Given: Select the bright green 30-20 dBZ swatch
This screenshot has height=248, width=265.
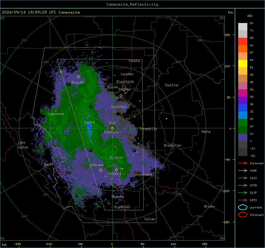Looking at the screenshot, I should (243, 123).
